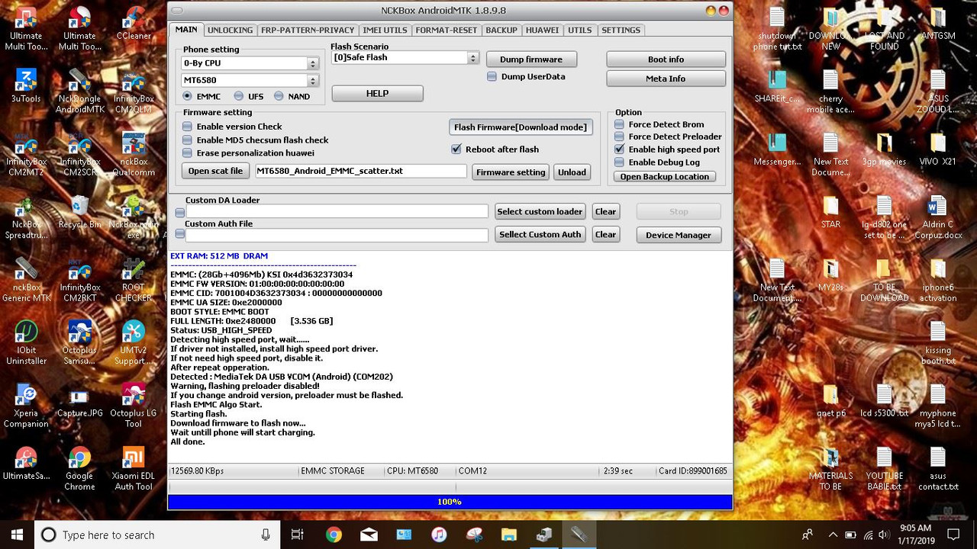Toggle Erase personalization huawei checkbox
Screen dimensions: 977x549
187,153
